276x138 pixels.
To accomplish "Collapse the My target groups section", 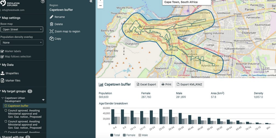I will click(1, 91).
